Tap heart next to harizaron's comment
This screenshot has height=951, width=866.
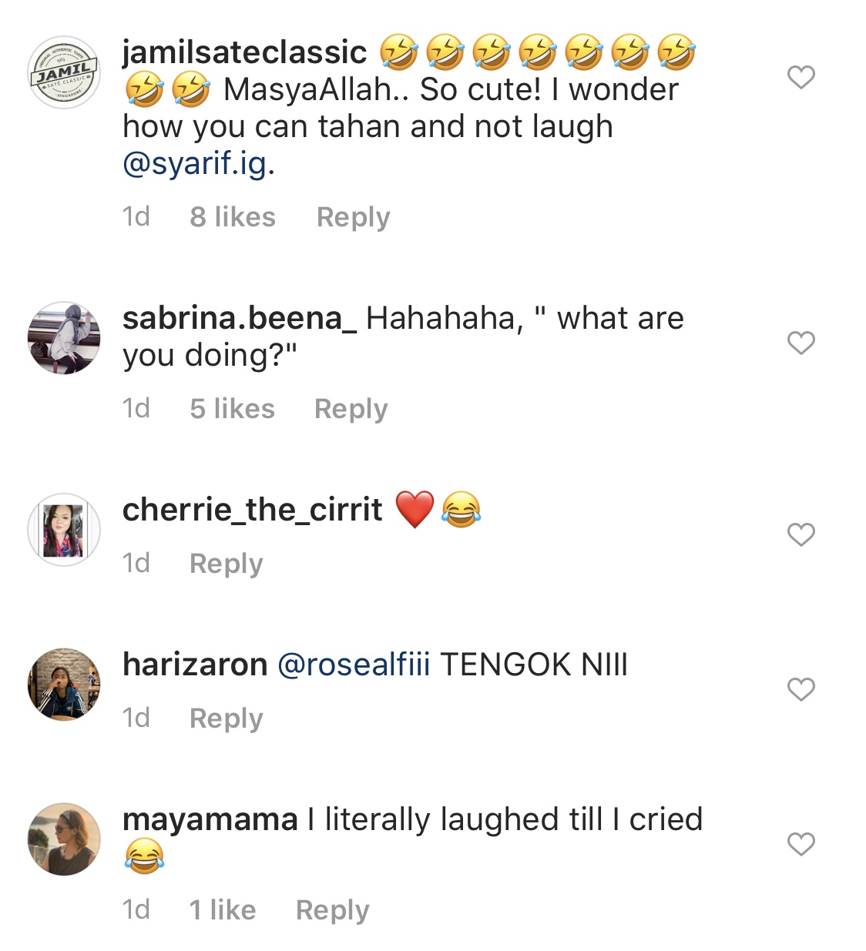(801, 689)
